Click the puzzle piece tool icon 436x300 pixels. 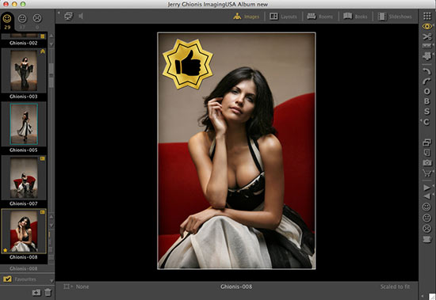(426, 56)
